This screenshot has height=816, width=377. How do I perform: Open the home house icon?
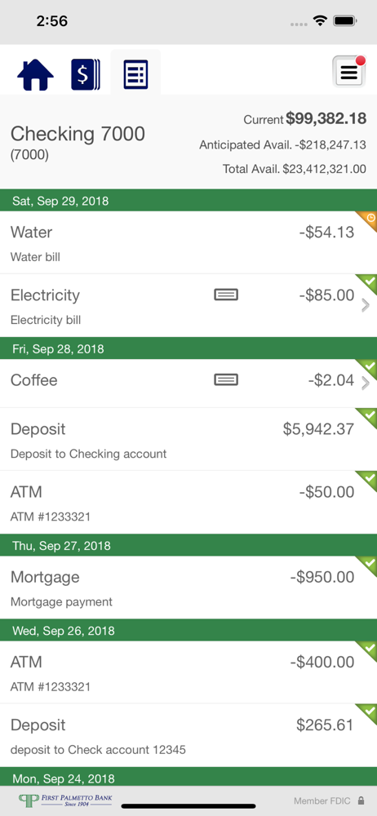(35, 74)
